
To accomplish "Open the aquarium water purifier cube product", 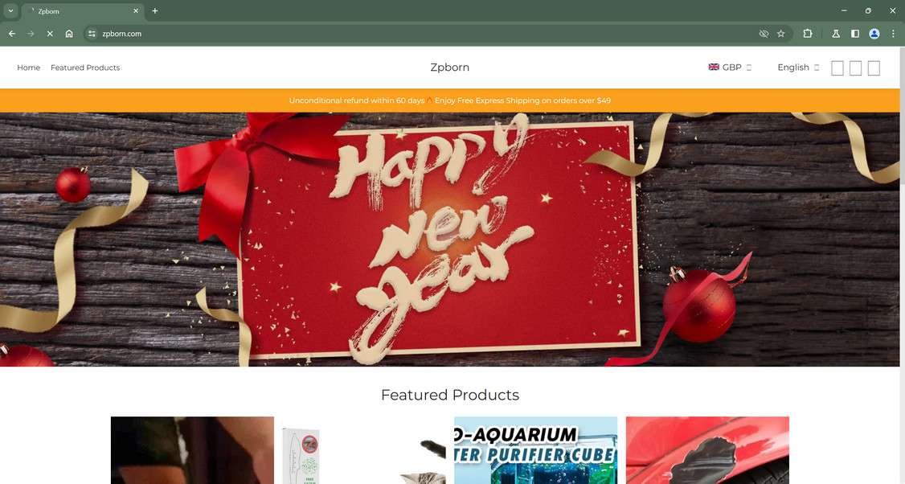I will point(535,450).
